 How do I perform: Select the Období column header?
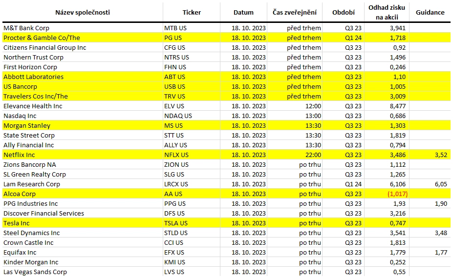coord(344,12)
